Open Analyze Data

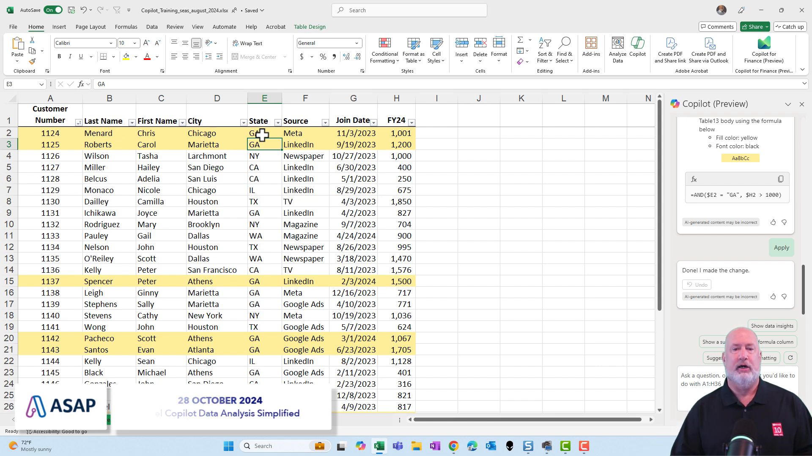[617, 50]
